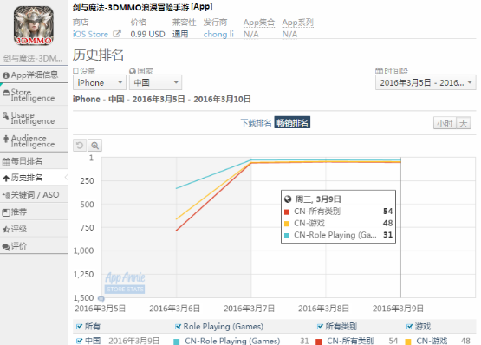Open Audience Intelligence sidebar item
481x345 pixels.
(34, 141)
